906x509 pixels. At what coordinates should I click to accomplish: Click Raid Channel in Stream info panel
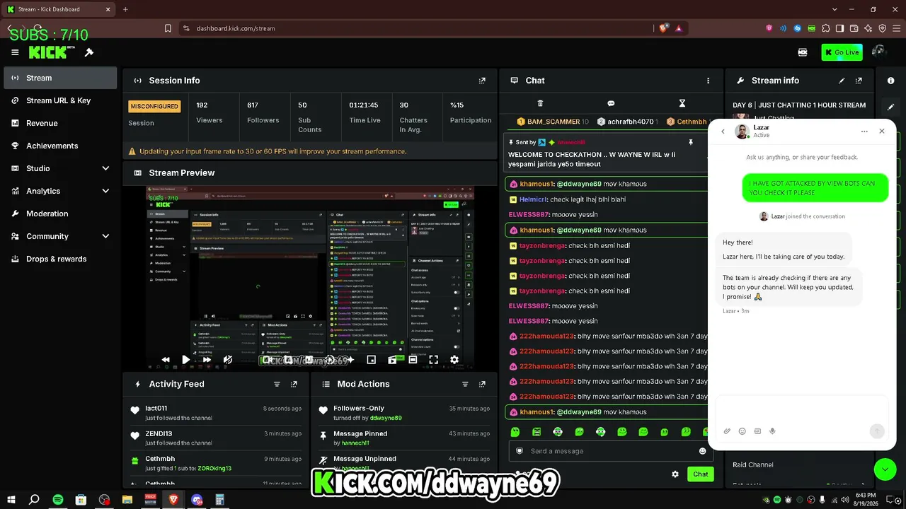[753, 464]
